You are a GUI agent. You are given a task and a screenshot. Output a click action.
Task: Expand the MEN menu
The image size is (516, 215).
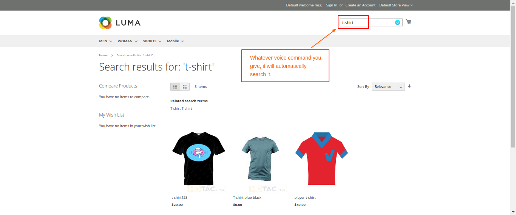point(105,41)
